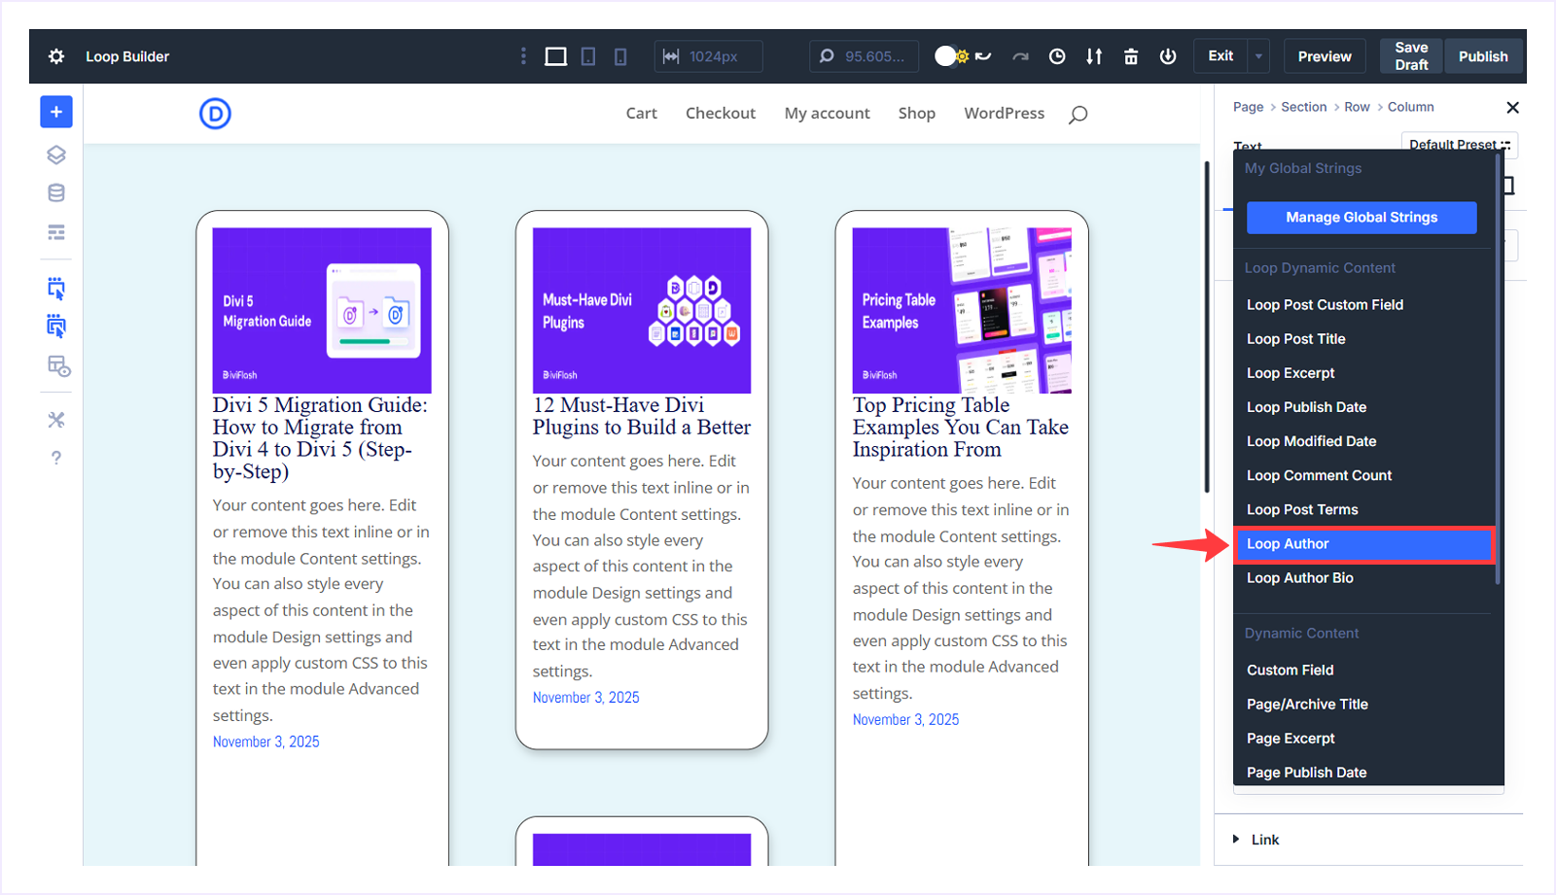Switch to tablet preview mode

587,55
